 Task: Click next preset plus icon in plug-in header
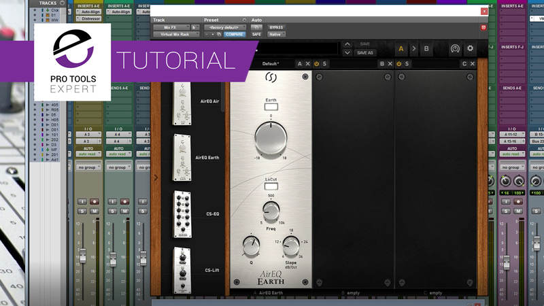click(213, 35)
